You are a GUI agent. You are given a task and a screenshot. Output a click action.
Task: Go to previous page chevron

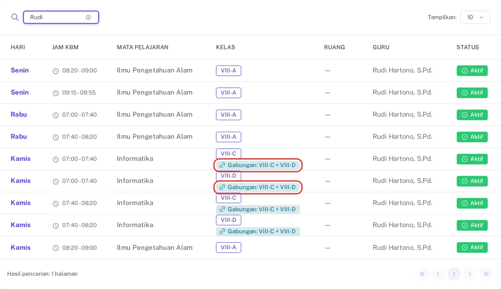[438, 274]
